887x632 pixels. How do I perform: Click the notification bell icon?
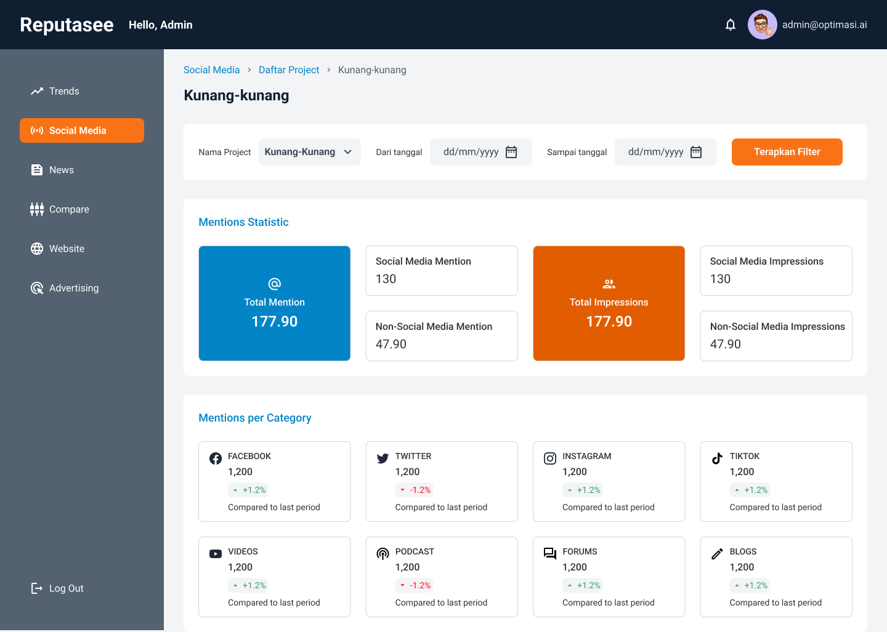(731, 25)
